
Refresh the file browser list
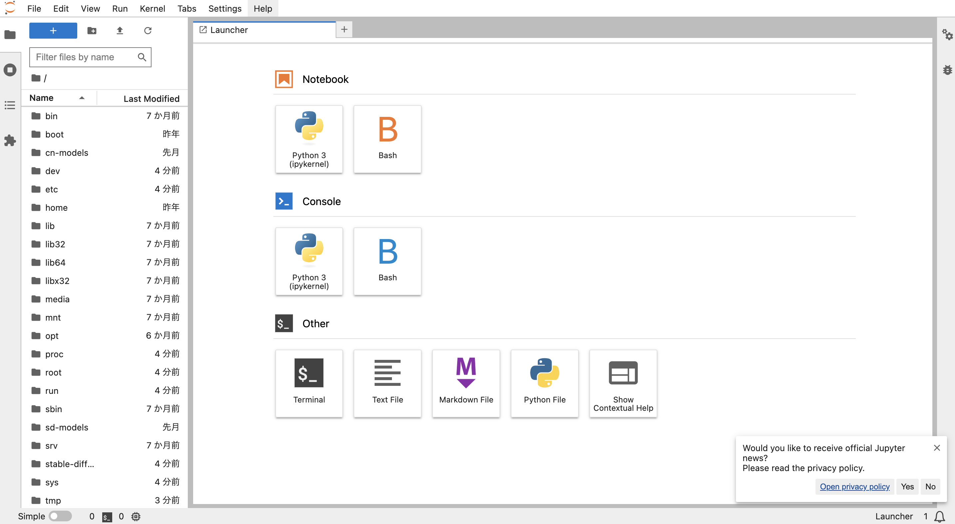tap(148, 30)
